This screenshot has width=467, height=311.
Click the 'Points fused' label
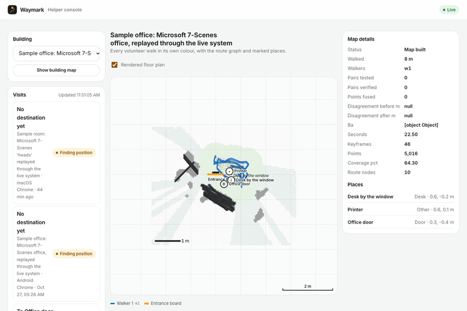[362, 97]
